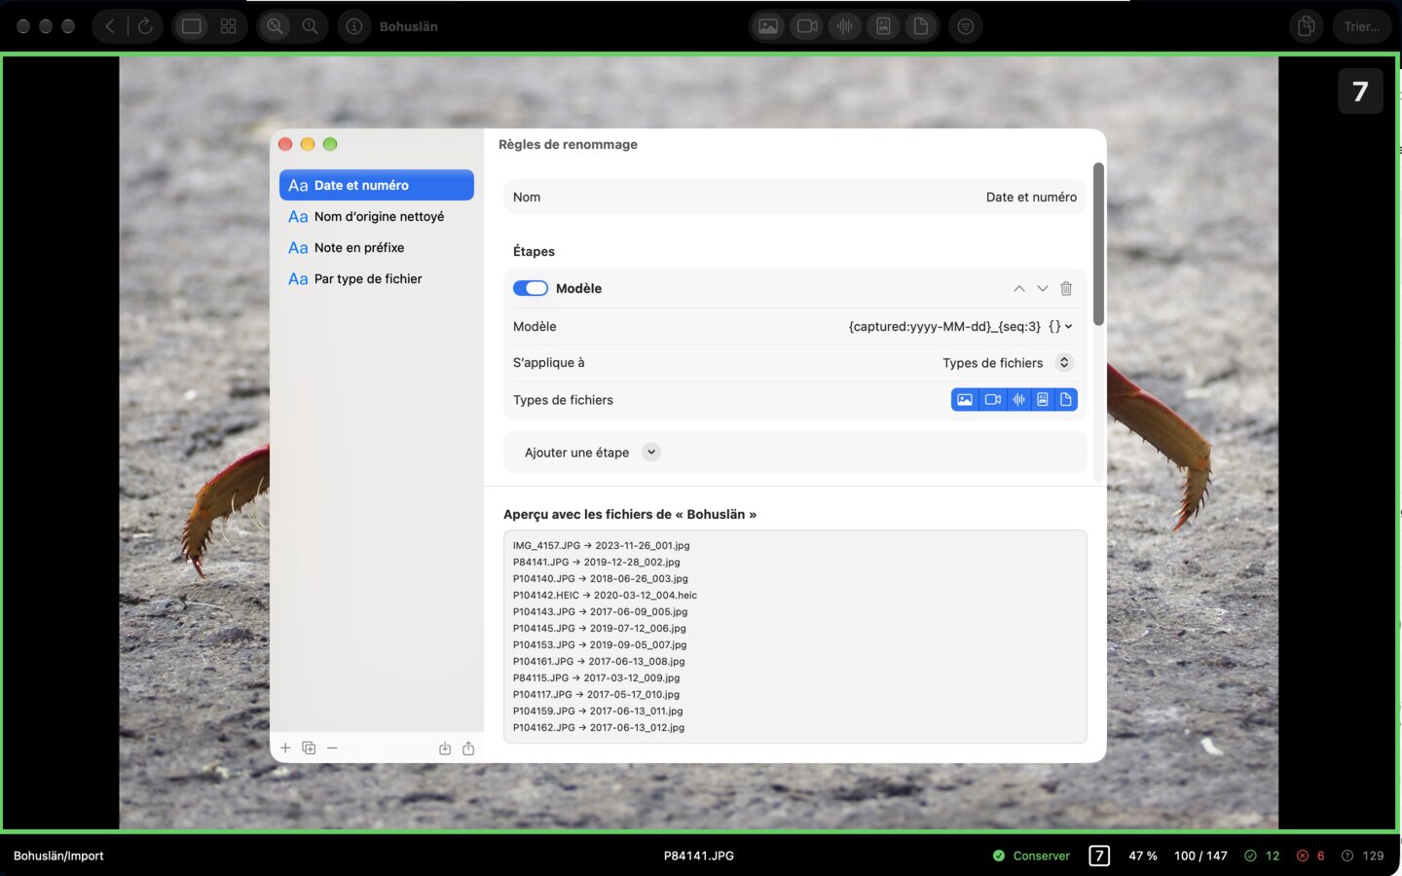Filter RAW files in main toolbar
The height and width of the screenshot is (876, 1402).
click(x=883, y=26)
